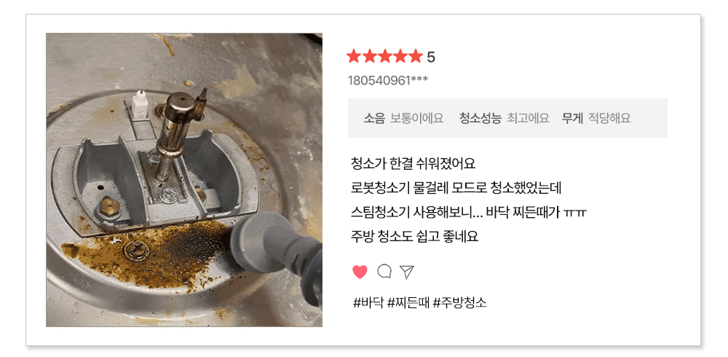Click the rating score number 5
Screen dimensions: 728x357
[431, 57]
